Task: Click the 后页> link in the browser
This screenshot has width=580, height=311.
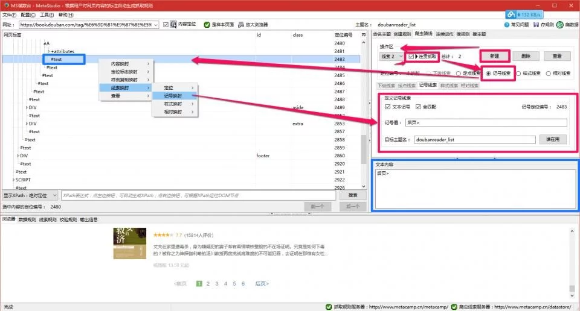Action: (x=262, y=283)
